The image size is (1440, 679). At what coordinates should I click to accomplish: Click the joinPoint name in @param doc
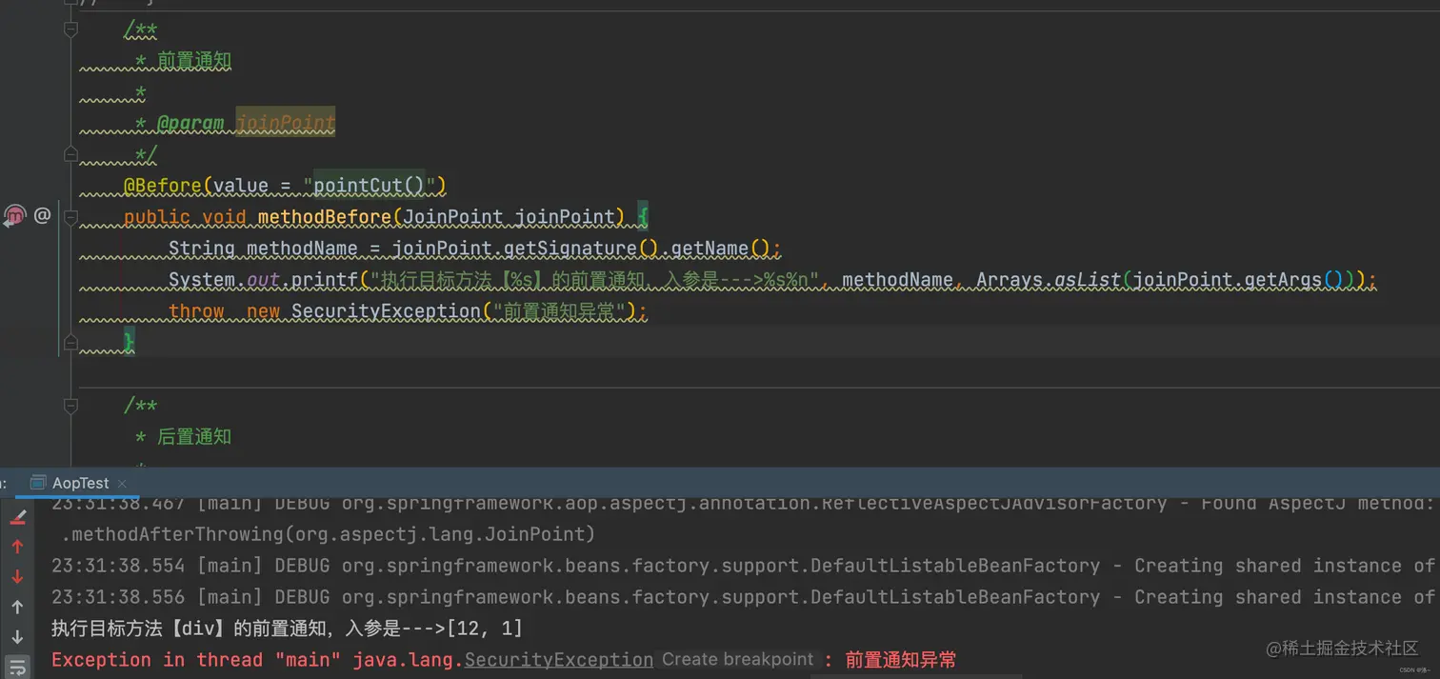coord(286,123)
